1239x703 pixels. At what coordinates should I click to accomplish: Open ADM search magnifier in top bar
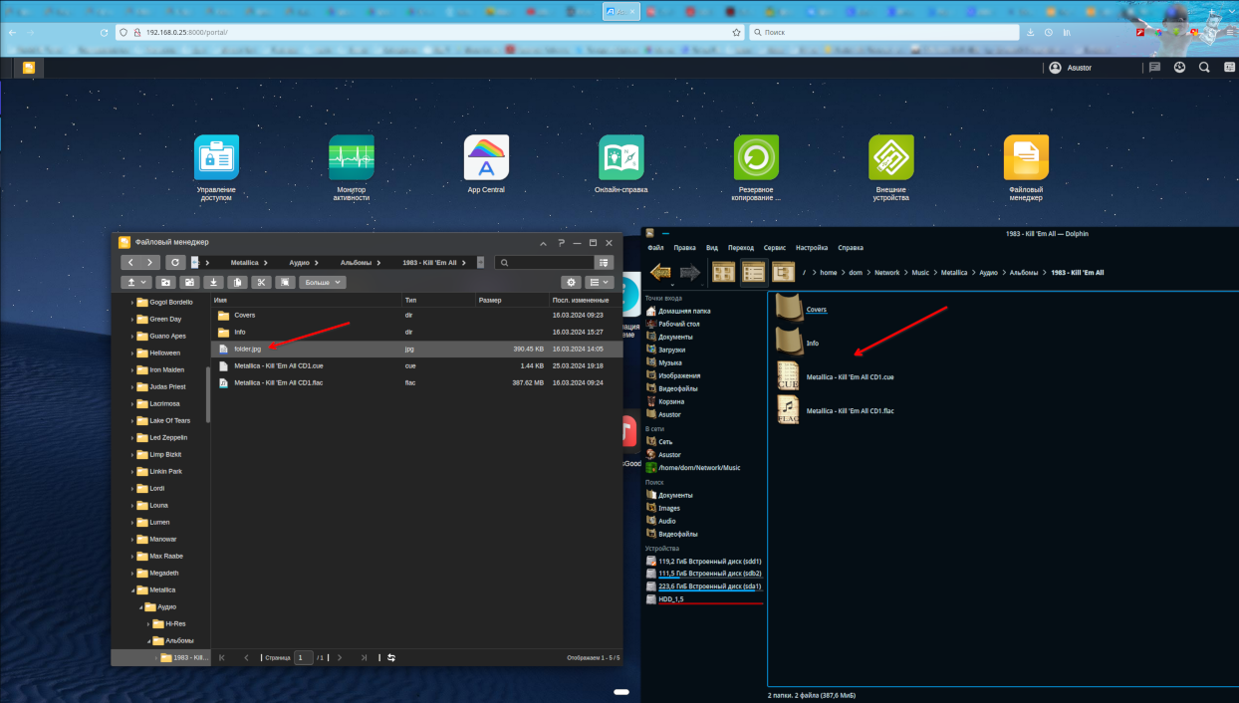coord(1204,68)
